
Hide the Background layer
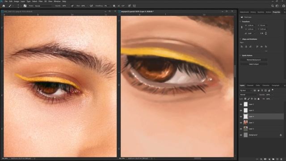click(241, 135)
